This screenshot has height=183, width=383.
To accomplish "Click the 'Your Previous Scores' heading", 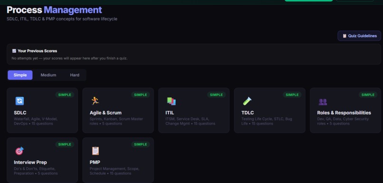I will (37, 51).
